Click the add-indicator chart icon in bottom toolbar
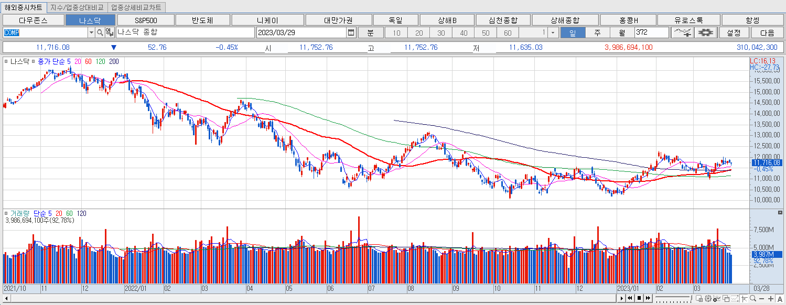 (717, 299)
